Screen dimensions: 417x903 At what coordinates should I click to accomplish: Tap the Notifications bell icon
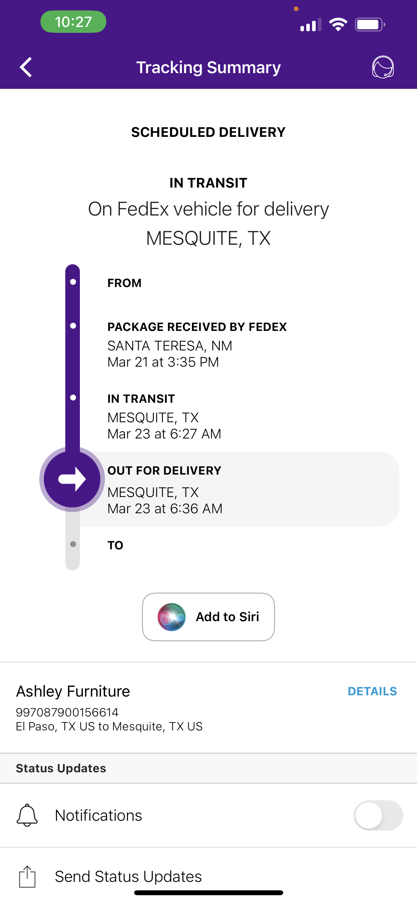[x=27, y=815]
